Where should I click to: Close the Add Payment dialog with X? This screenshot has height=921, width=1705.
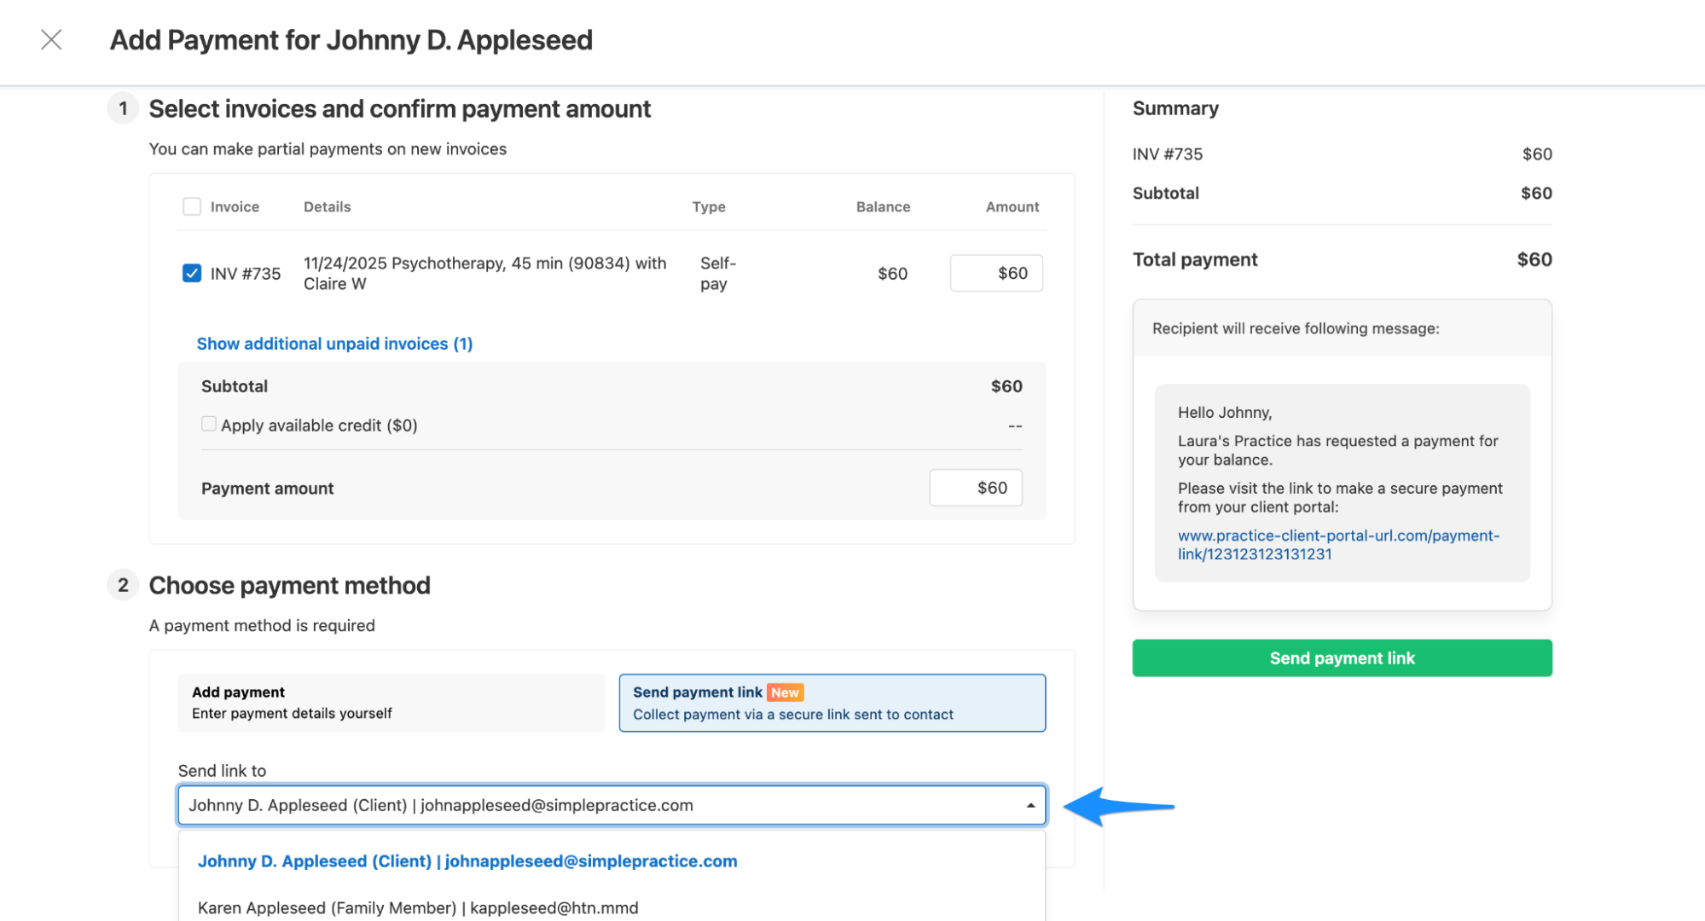click(51, 39)
